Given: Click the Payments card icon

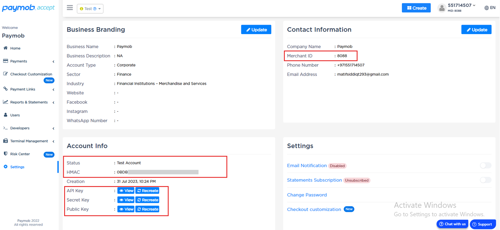Looking at the screenshot, I should coord(5,61).
